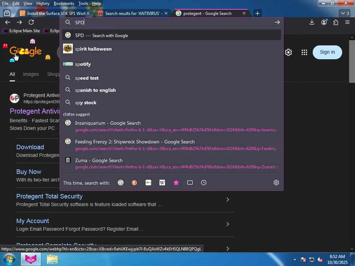The width and height of the screenshot is (355, 266).
Task: Select spy stock suggestion
Action: [x=171, y=103]
